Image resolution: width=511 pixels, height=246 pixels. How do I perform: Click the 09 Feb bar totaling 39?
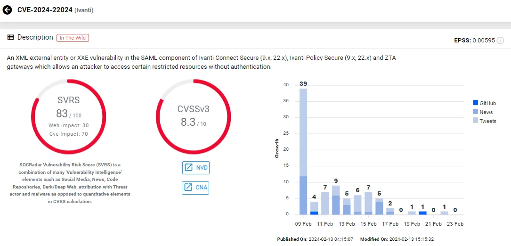(303, 152)
